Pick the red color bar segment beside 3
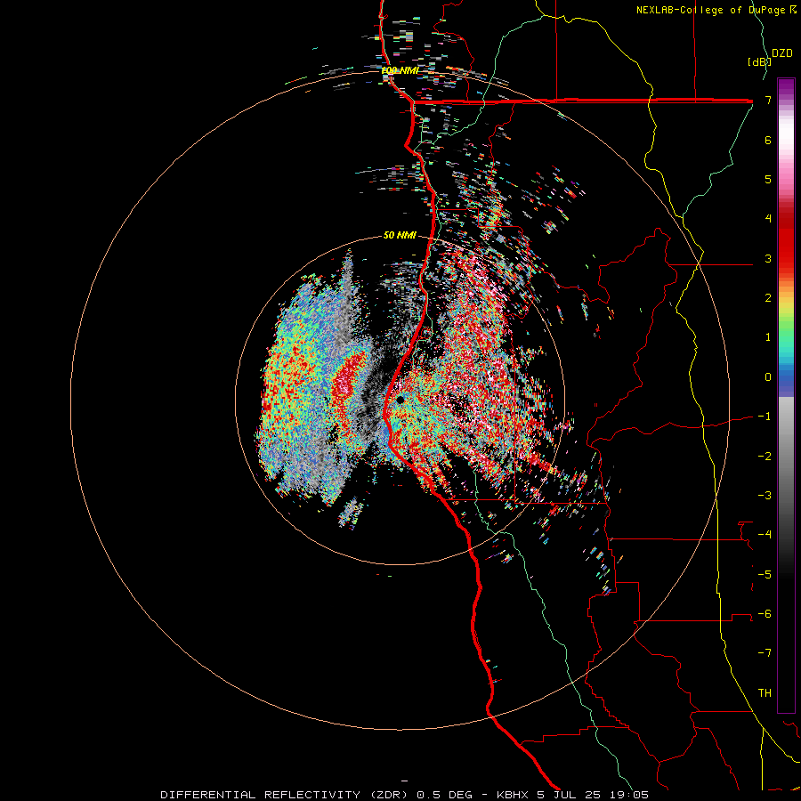 point(786,258)
